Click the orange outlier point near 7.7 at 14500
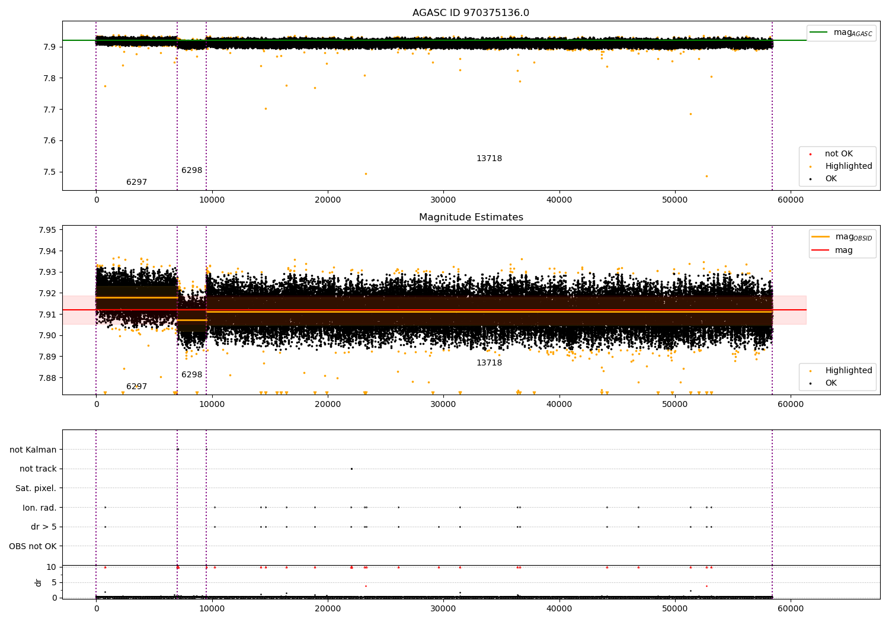Image resolution: width=889 pixels, height=622 pixels. click(x=266, y=108)
